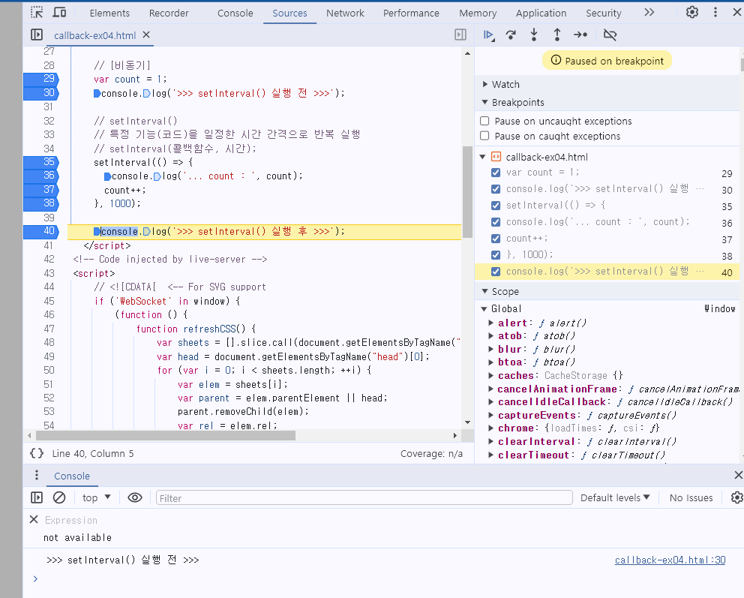Create live expression with eye icon

click(x=135, y=497)
